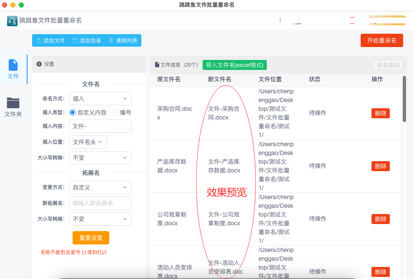Image resolution: width=414 pixels, height=279 pixels.
Task: Click the 拓展名 section heading
Action: [91, 173]
